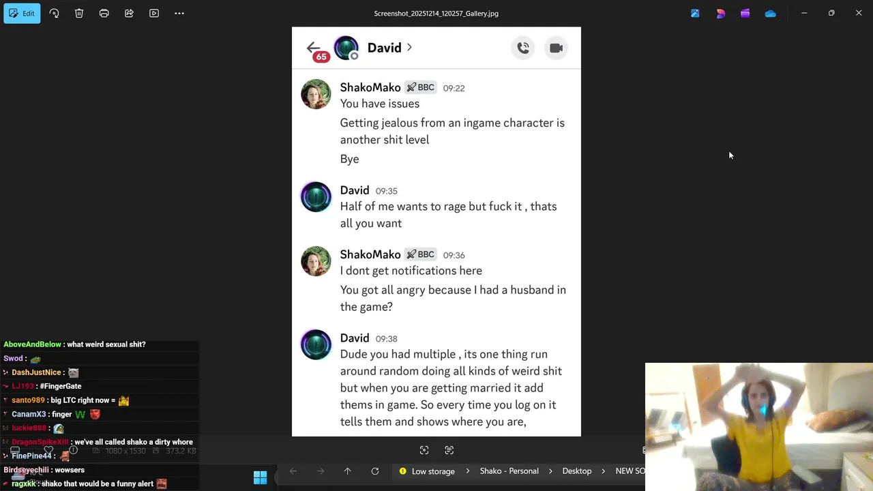Expand the chevron after the Desktop breadcrumb
Screen dimensions: 873x491
(604, 471)
